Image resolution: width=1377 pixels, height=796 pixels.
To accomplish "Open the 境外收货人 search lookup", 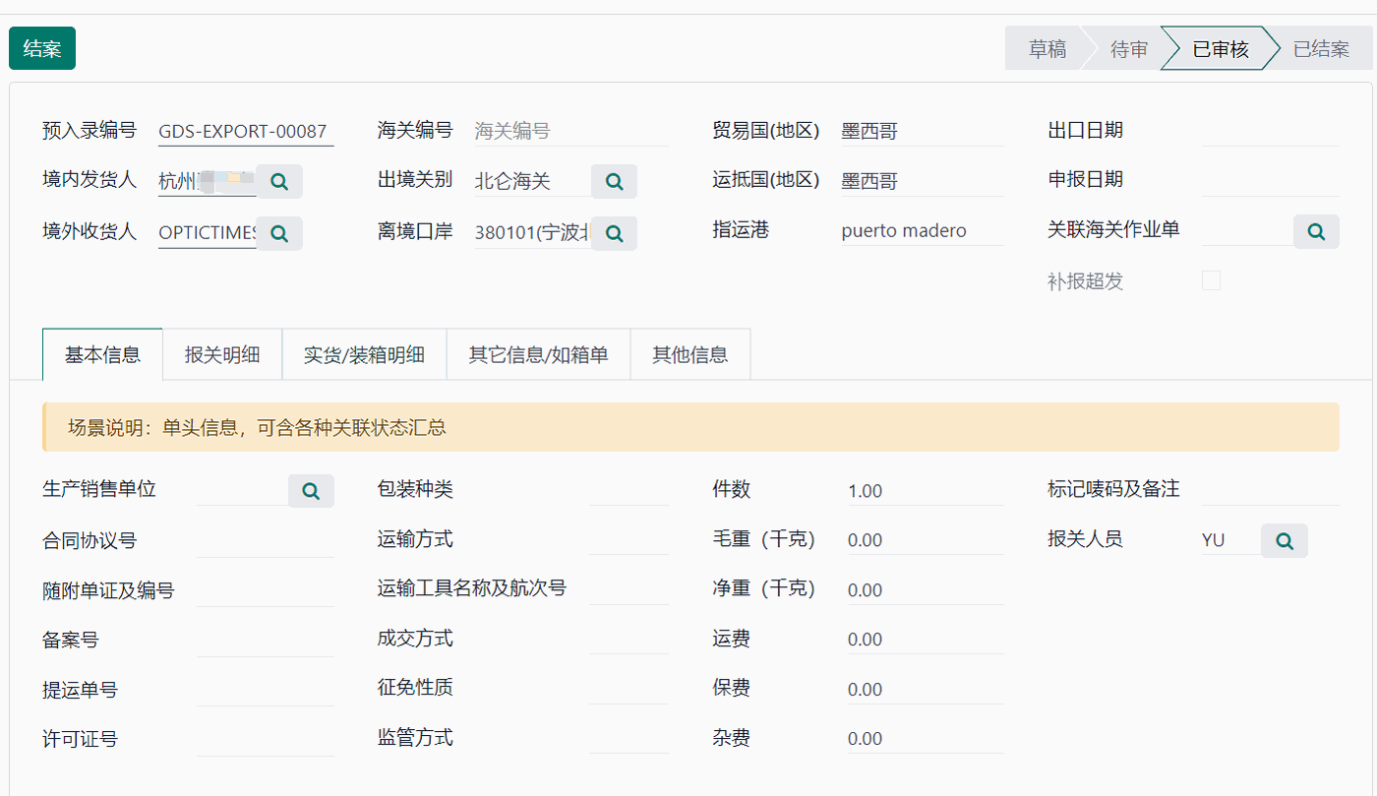I will point(279,233).
